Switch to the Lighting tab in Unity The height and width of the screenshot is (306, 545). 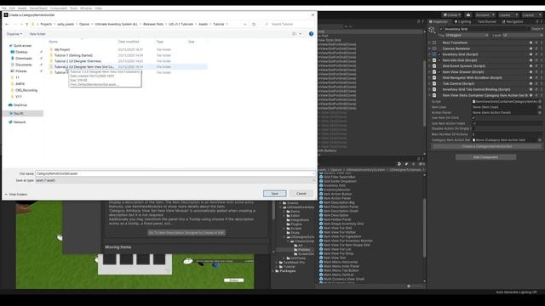pos(462,21)
